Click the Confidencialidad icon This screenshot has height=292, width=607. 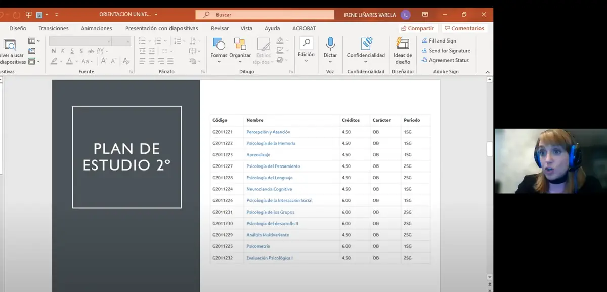pyautogui.click(x=366, y=44)
